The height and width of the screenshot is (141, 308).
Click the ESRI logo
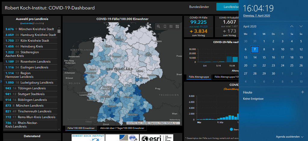tap(156, 138)
